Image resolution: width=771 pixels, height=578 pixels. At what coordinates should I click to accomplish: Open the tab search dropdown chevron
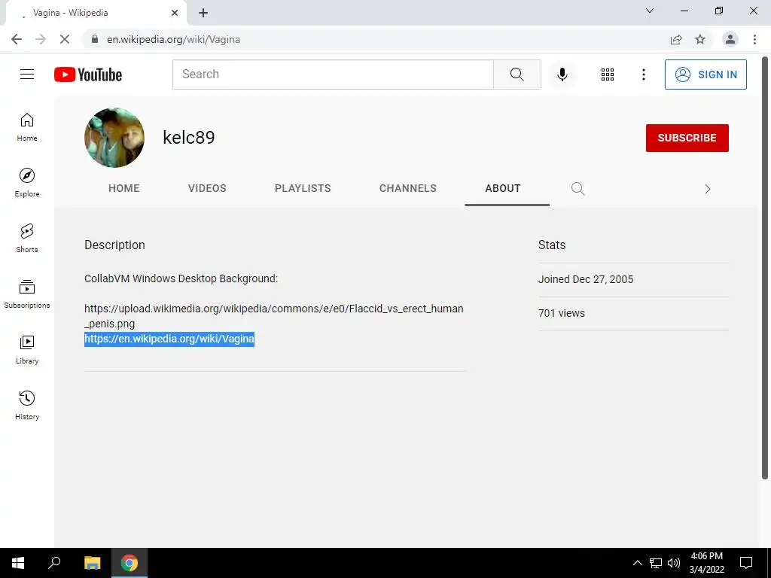[x=650, y=11]
